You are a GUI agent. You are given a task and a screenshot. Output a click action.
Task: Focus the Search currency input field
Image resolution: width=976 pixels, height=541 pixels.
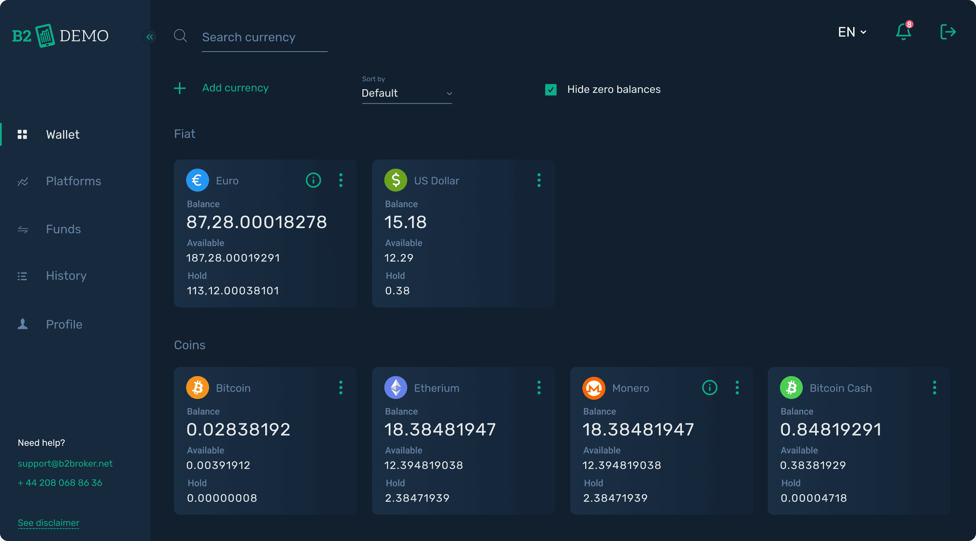pos(264,38)
